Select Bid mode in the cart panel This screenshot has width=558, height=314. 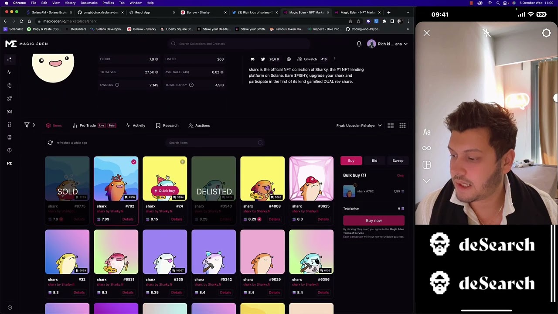(374, 160)
